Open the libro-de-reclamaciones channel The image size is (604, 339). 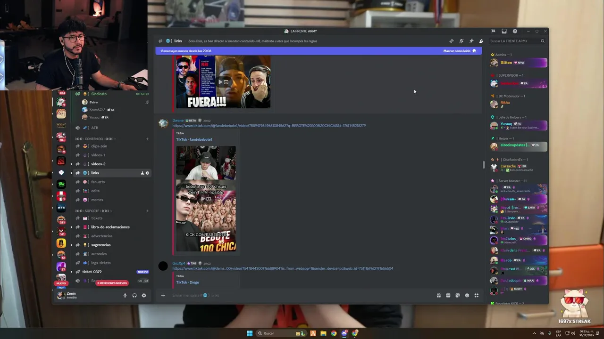click(x=111, y=227)
